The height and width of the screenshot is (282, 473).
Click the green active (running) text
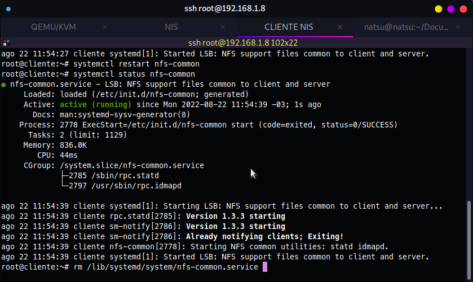tap(96, 104)
